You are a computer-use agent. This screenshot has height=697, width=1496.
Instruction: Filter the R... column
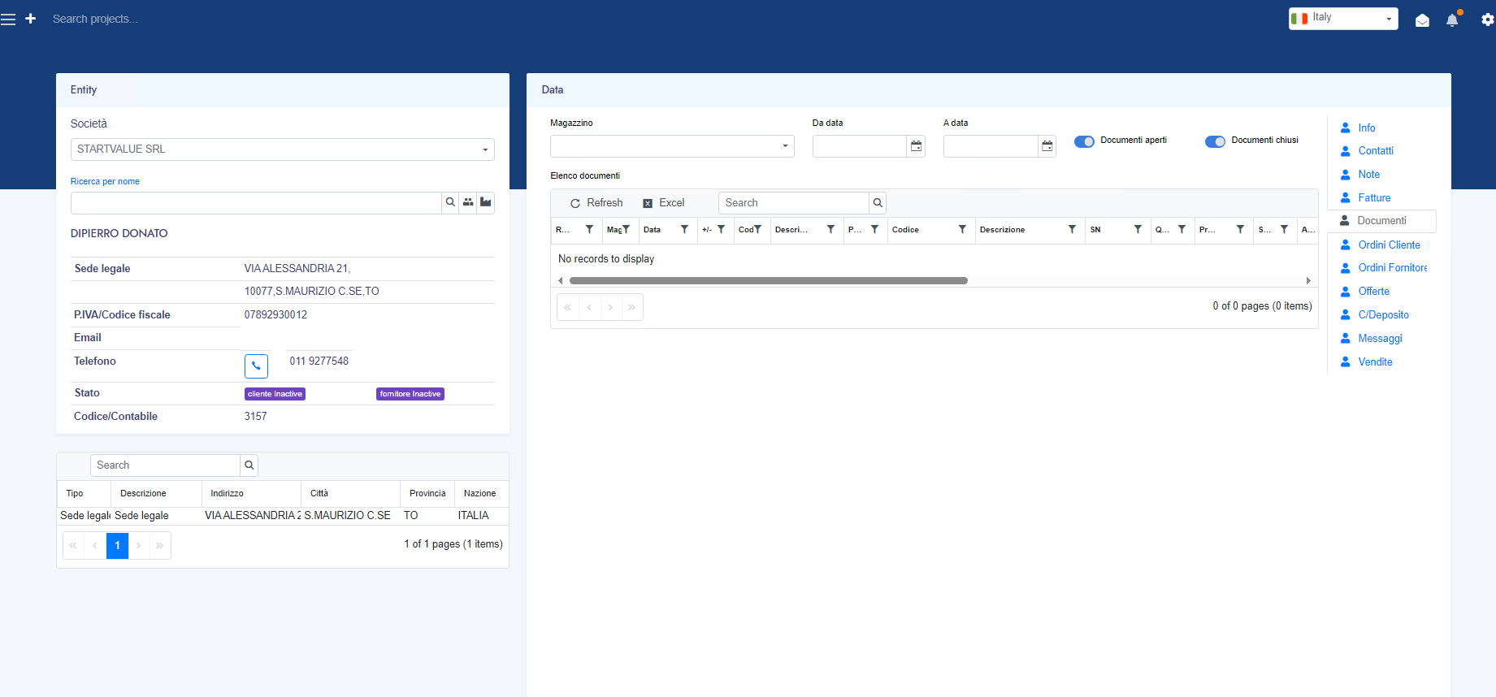click(x=589, y=230)
